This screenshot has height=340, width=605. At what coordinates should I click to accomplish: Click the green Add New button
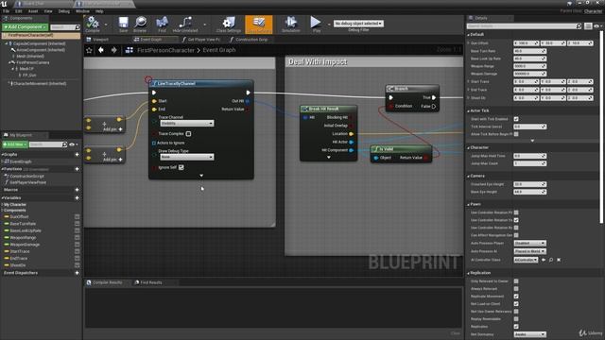pyautogui.click(x=15, y=144)
